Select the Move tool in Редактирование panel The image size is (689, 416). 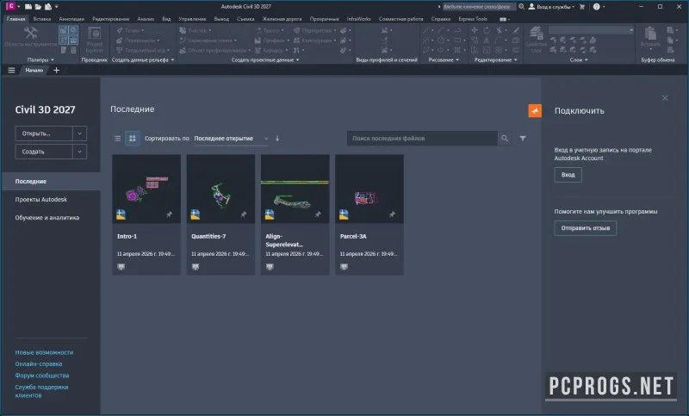point(475,30)
